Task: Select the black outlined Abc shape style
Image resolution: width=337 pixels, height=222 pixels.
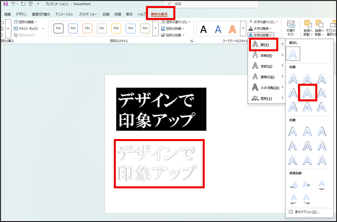Action: click(58, 28)
